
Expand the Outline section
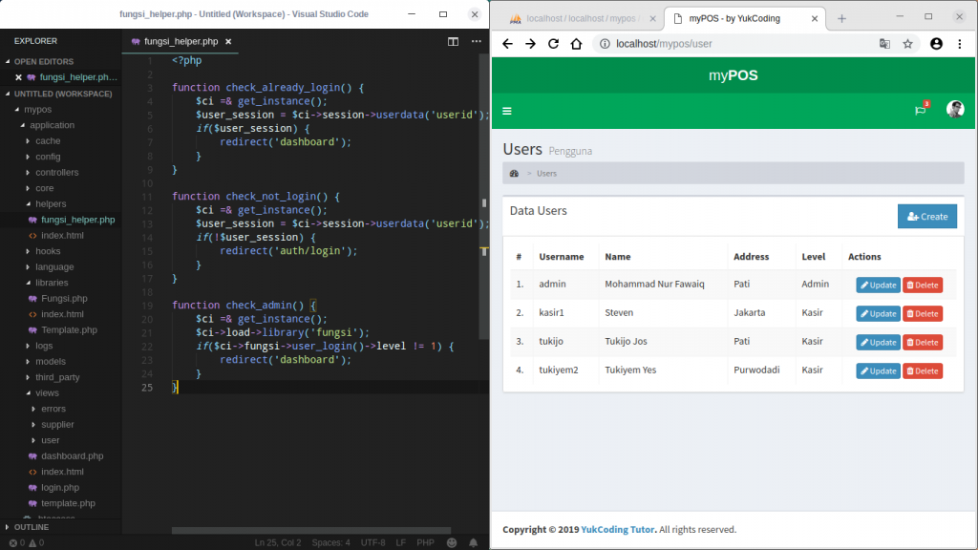31,527
